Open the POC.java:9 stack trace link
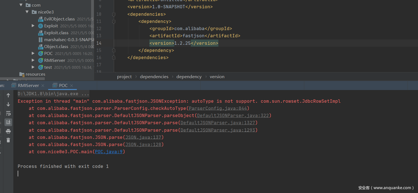Image resolution: width=418 pixels, height=193 pixels. pyautogui.click(x=109, y=152)
